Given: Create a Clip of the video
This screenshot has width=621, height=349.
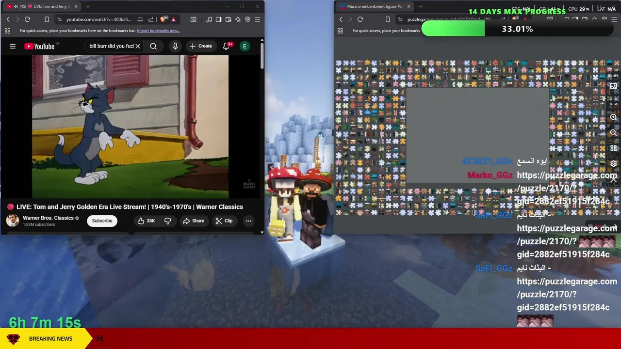Looking at the screenshot, I should [x=224, y=221].
